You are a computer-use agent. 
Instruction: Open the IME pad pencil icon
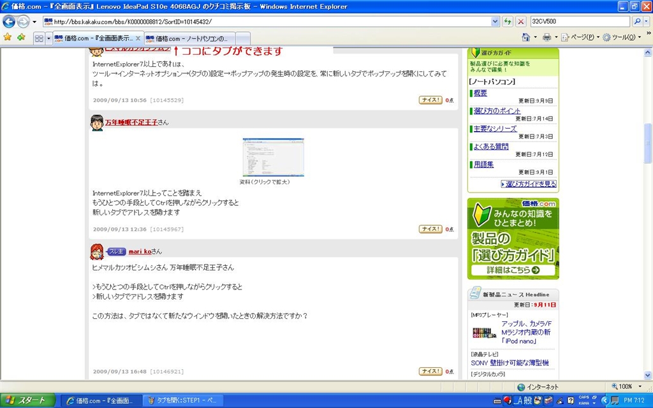point(560,401)
